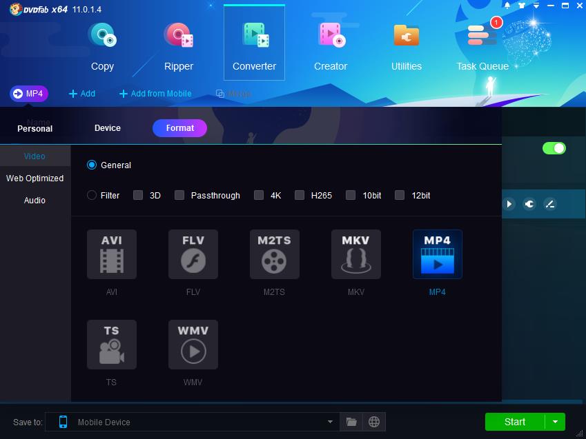Select the Filter radio button
The image size is (586, 439).
[92, 195]
